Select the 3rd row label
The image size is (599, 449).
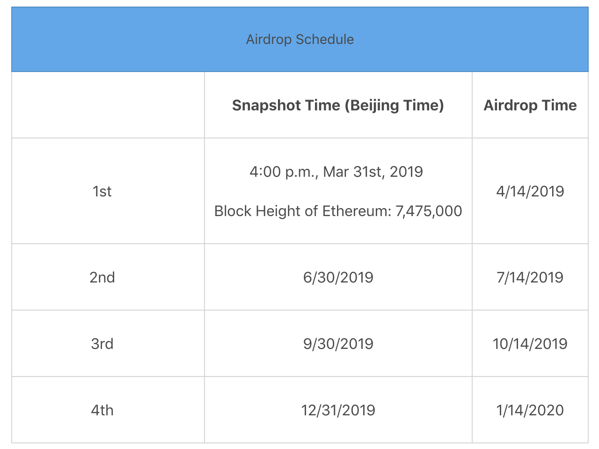tap(102, 344)
